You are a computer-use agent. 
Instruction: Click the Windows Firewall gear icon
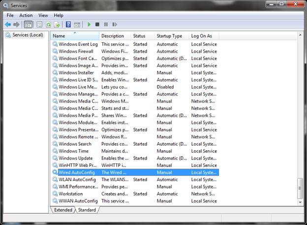pos(55,51)
